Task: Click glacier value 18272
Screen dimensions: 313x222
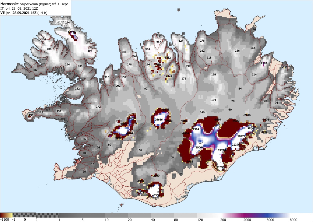Action: click(x=241, y=136)
